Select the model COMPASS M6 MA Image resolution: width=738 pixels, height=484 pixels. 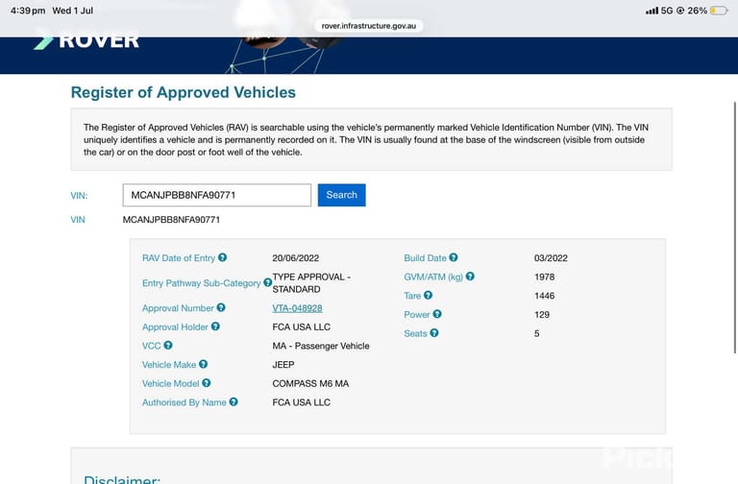pyautogui.click(x=310, y=383)
